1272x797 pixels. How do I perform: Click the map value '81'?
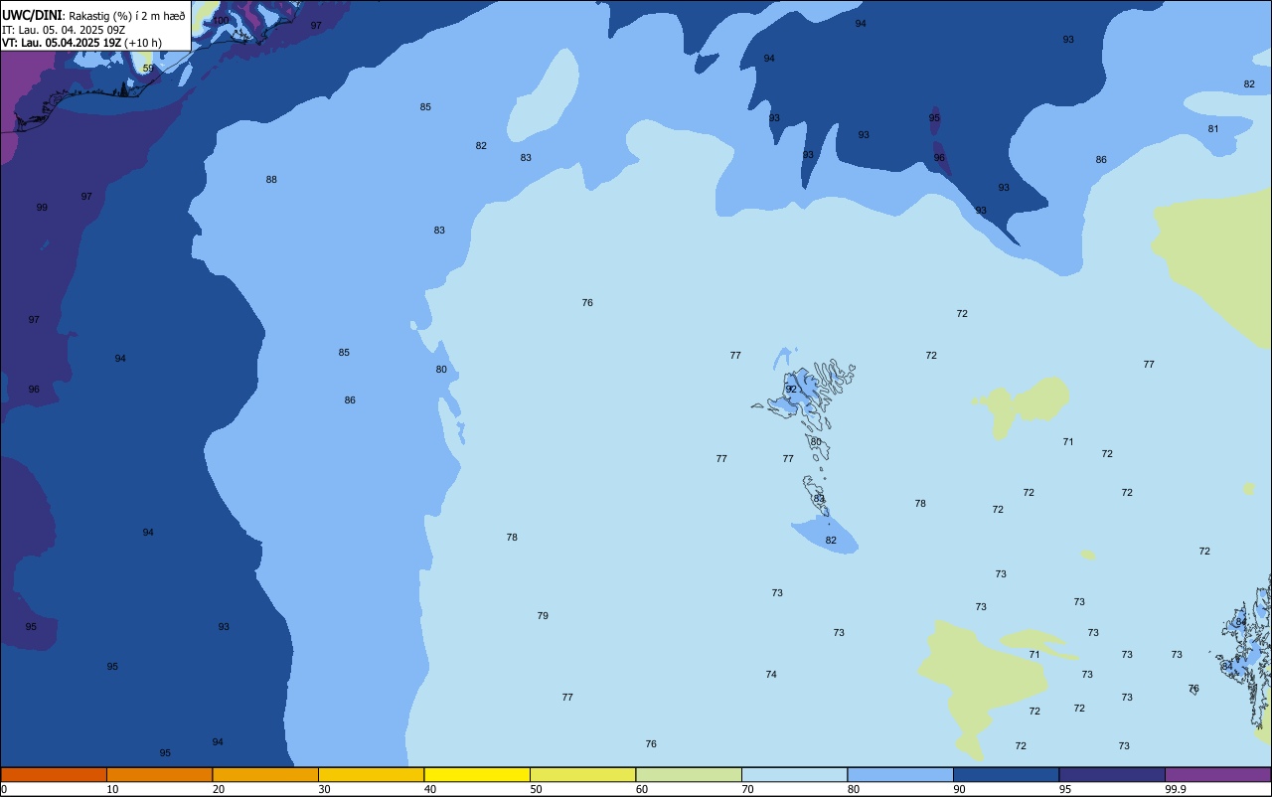click(1213, 129)
